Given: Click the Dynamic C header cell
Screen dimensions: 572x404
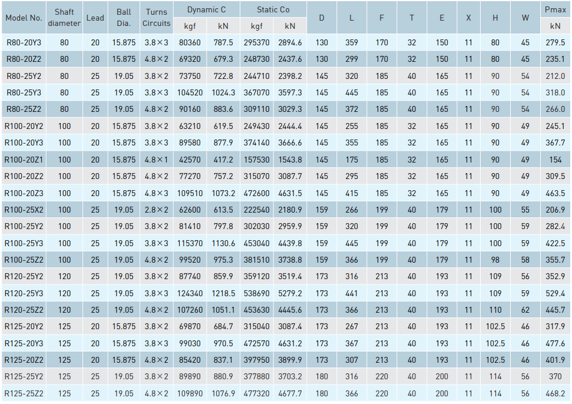Looking at the screenshot, I should (x=206, y=10).
